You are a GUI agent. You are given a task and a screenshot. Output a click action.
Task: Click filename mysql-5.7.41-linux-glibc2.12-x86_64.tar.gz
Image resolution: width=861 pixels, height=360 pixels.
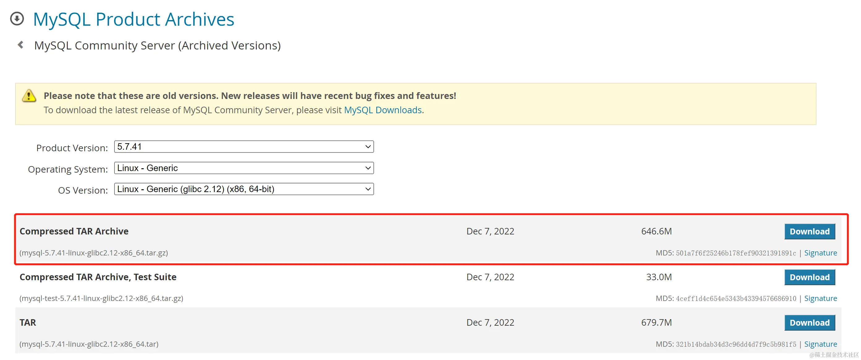93,253
